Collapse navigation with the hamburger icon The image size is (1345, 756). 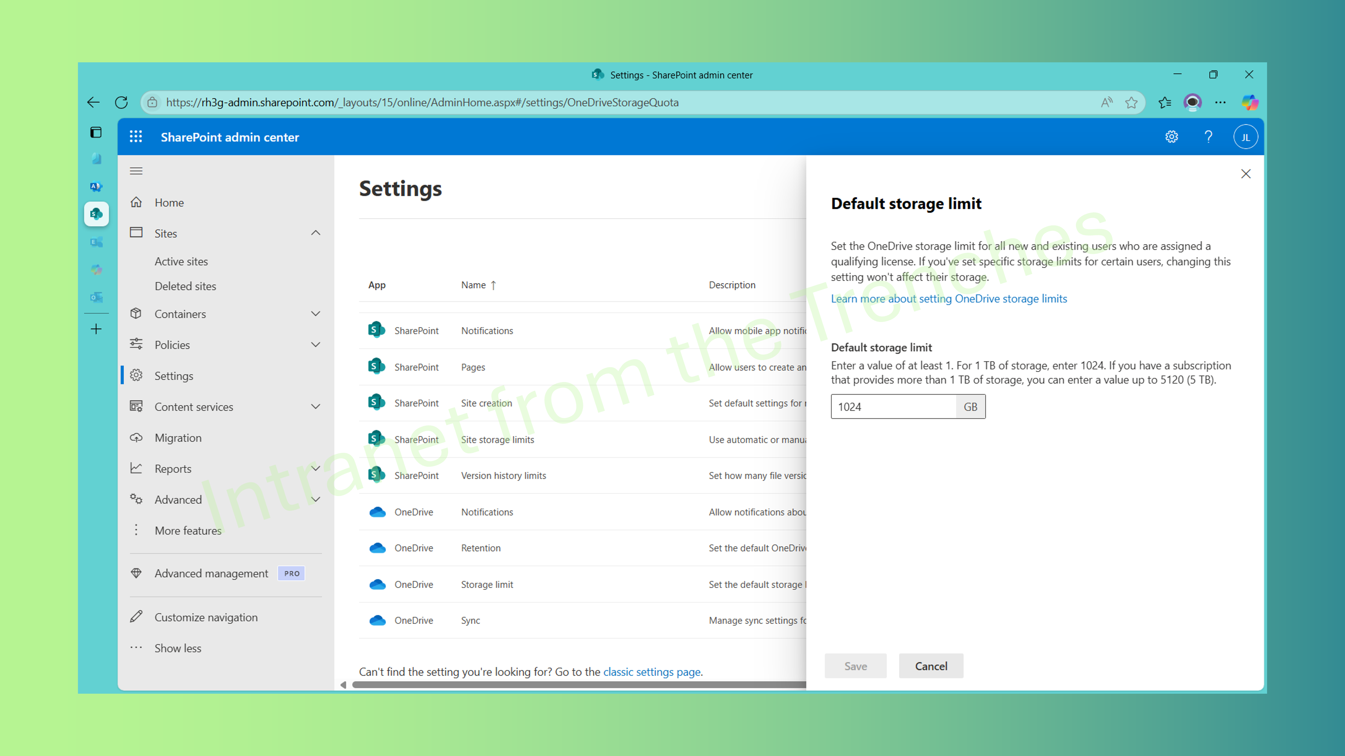click(x=136, y=171)
